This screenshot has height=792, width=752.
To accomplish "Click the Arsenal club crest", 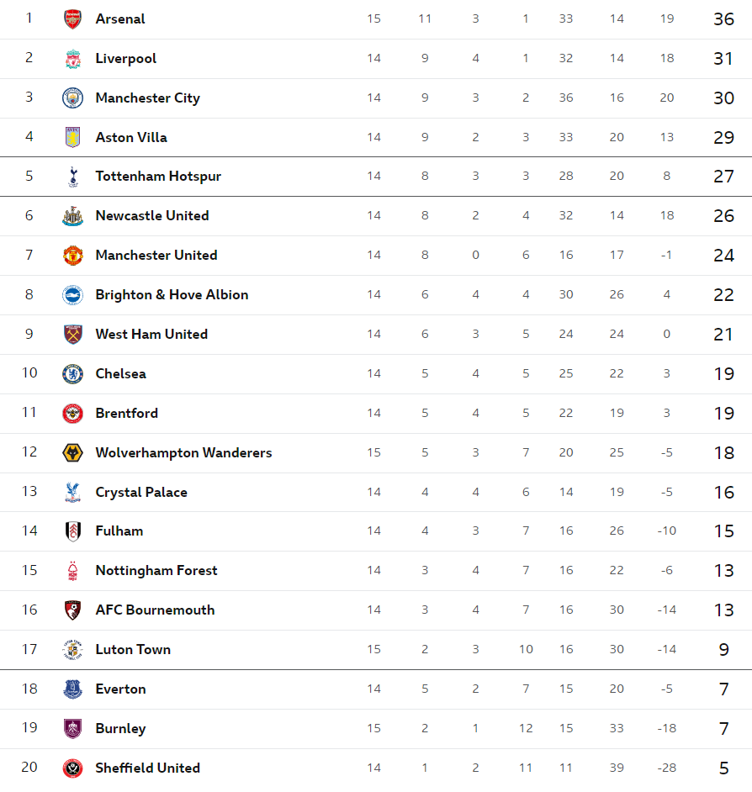I will pyautogui.click(x=73, y=19).
